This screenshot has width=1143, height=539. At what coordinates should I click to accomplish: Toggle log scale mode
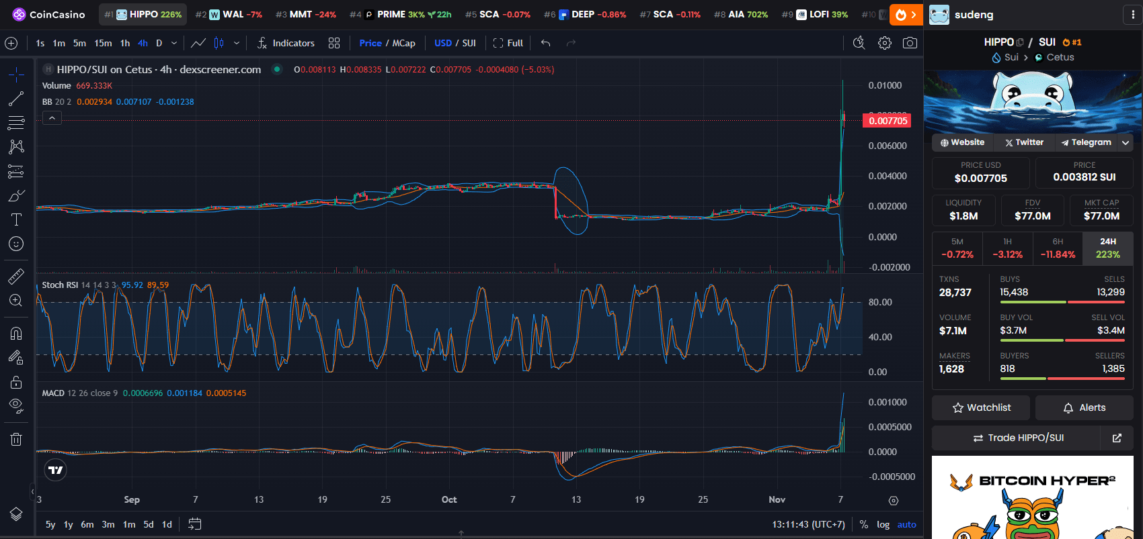click(883, 524)
